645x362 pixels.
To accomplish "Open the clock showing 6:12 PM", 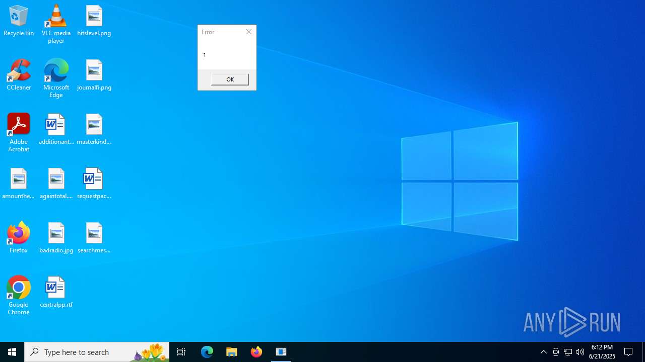I will click(x=602, y=352).
